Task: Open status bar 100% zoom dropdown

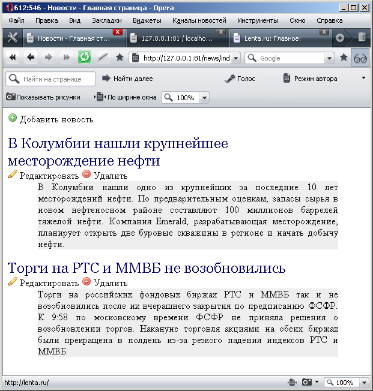Action: (364, 382)
